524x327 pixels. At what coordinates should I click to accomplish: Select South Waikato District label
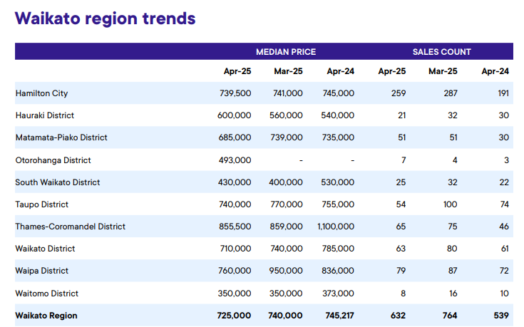[x=58, y=182]
